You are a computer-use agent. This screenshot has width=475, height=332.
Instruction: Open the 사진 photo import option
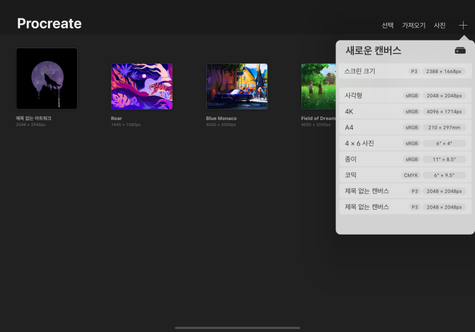pos(439,26)
